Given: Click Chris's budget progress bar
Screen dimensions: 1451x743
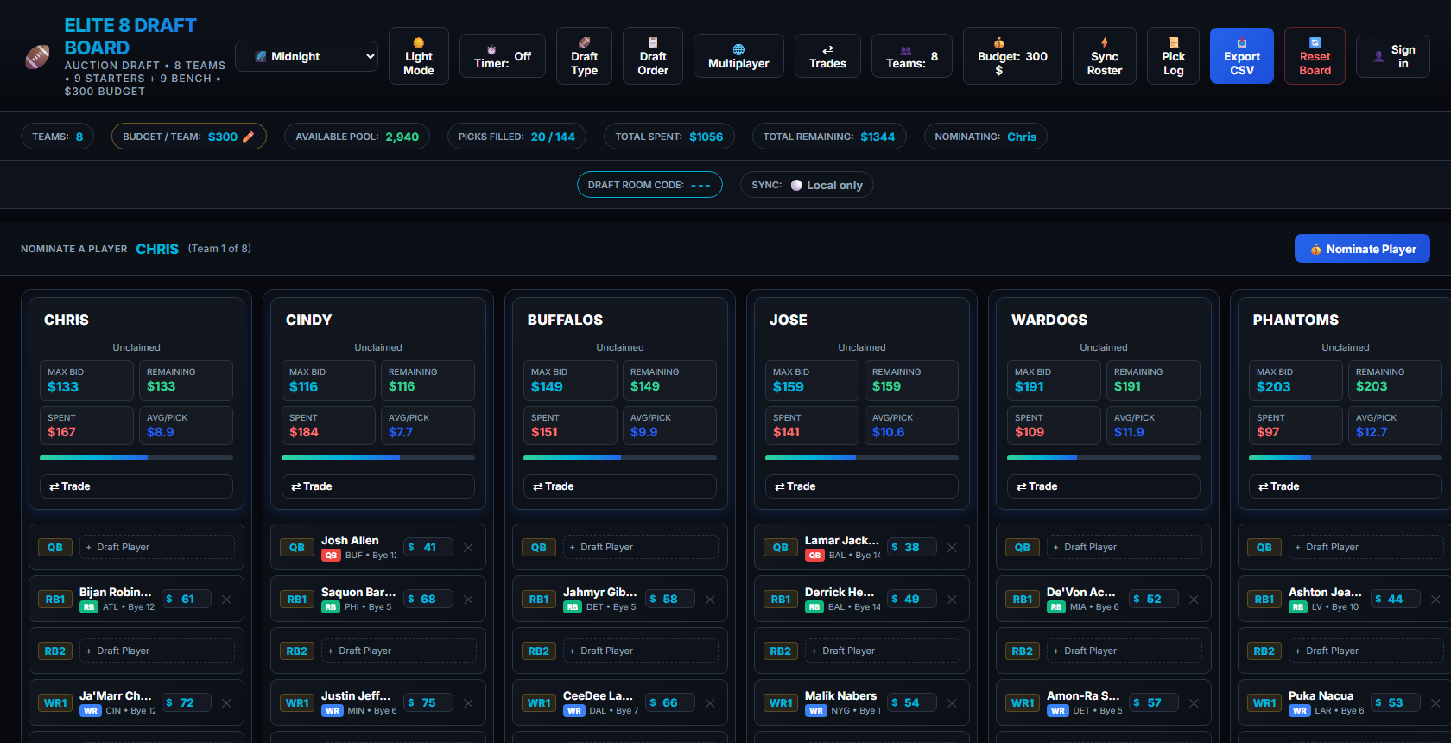Looking at the screenshot, I should [x=136, y=458].
